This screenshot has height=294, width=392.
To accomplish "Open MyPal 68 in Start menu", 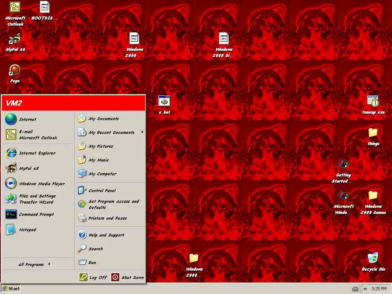I will tap(39, 168).
